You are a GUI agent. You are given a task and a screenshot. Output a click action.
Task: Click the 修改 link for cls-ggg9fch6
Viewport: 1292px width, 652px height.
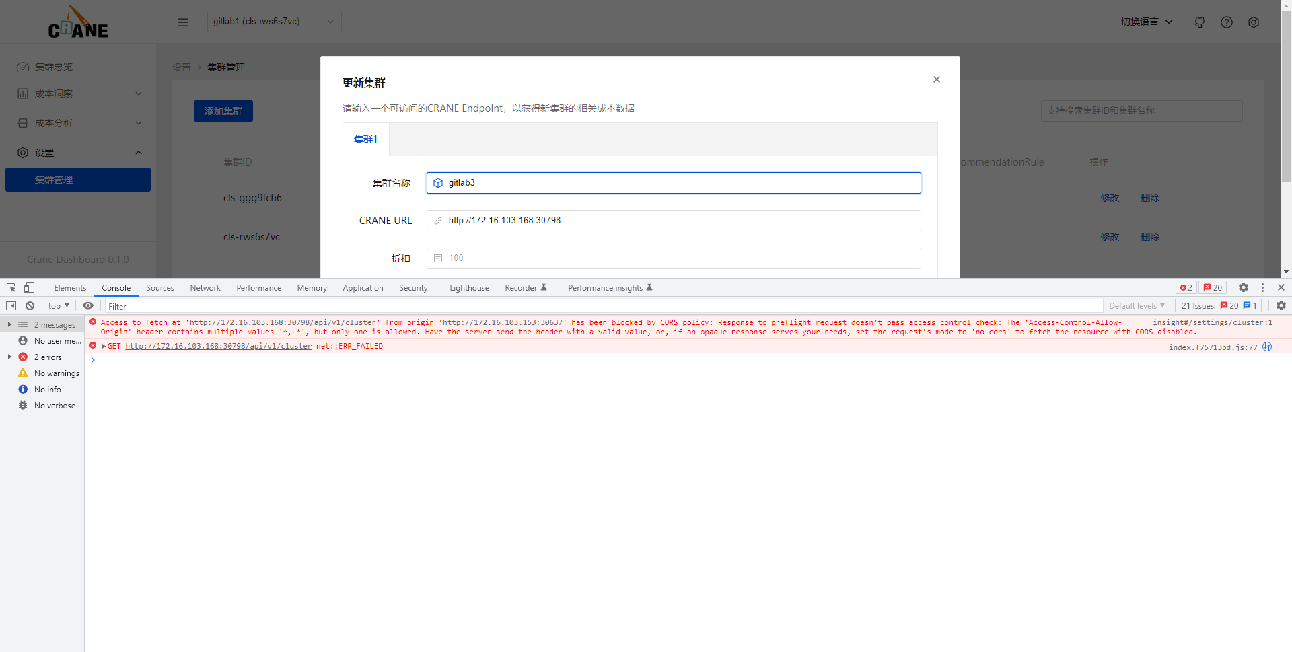pos(1109,197)
